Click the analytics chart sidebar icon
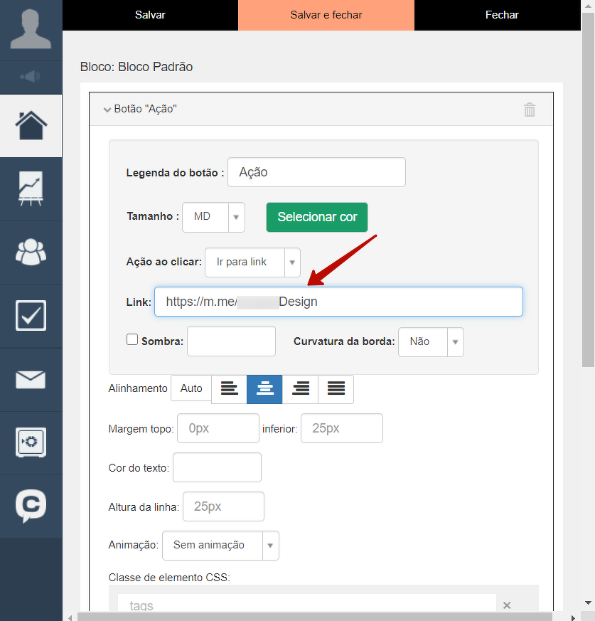 coord(31,189)
